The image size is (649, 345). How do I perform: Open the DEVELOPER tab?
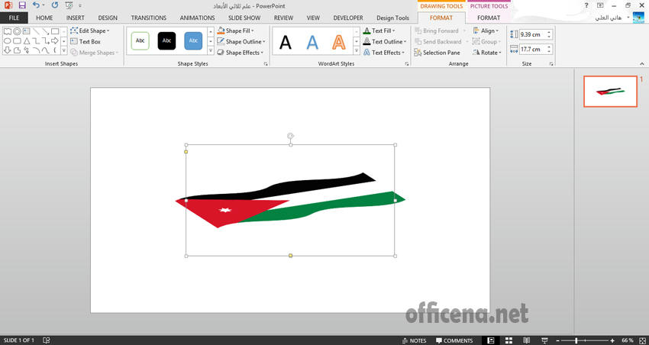click(348, 18)
